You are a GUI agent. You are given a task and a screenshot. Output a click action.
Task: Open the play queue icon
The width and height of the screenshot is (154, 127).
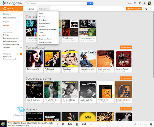(x=151, y=124)
